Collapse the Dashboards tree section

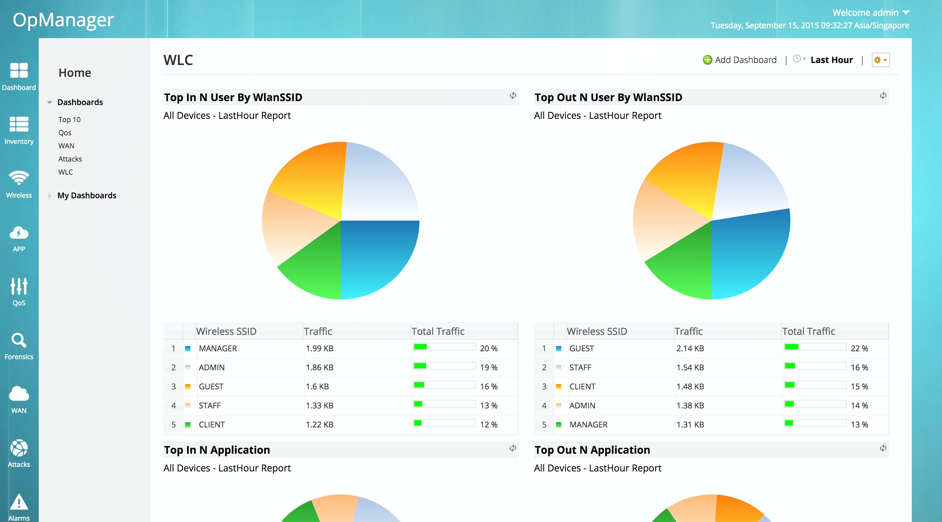tap(50, 102)
